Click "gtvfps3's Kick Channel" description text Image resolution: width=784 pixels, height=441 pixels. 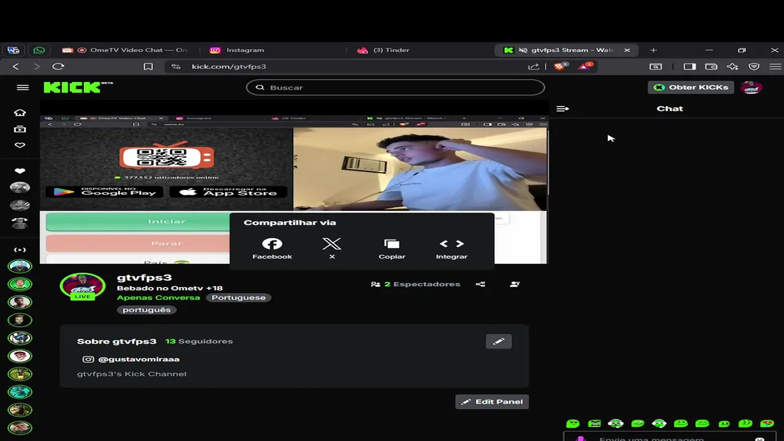(x=132, y=374)
